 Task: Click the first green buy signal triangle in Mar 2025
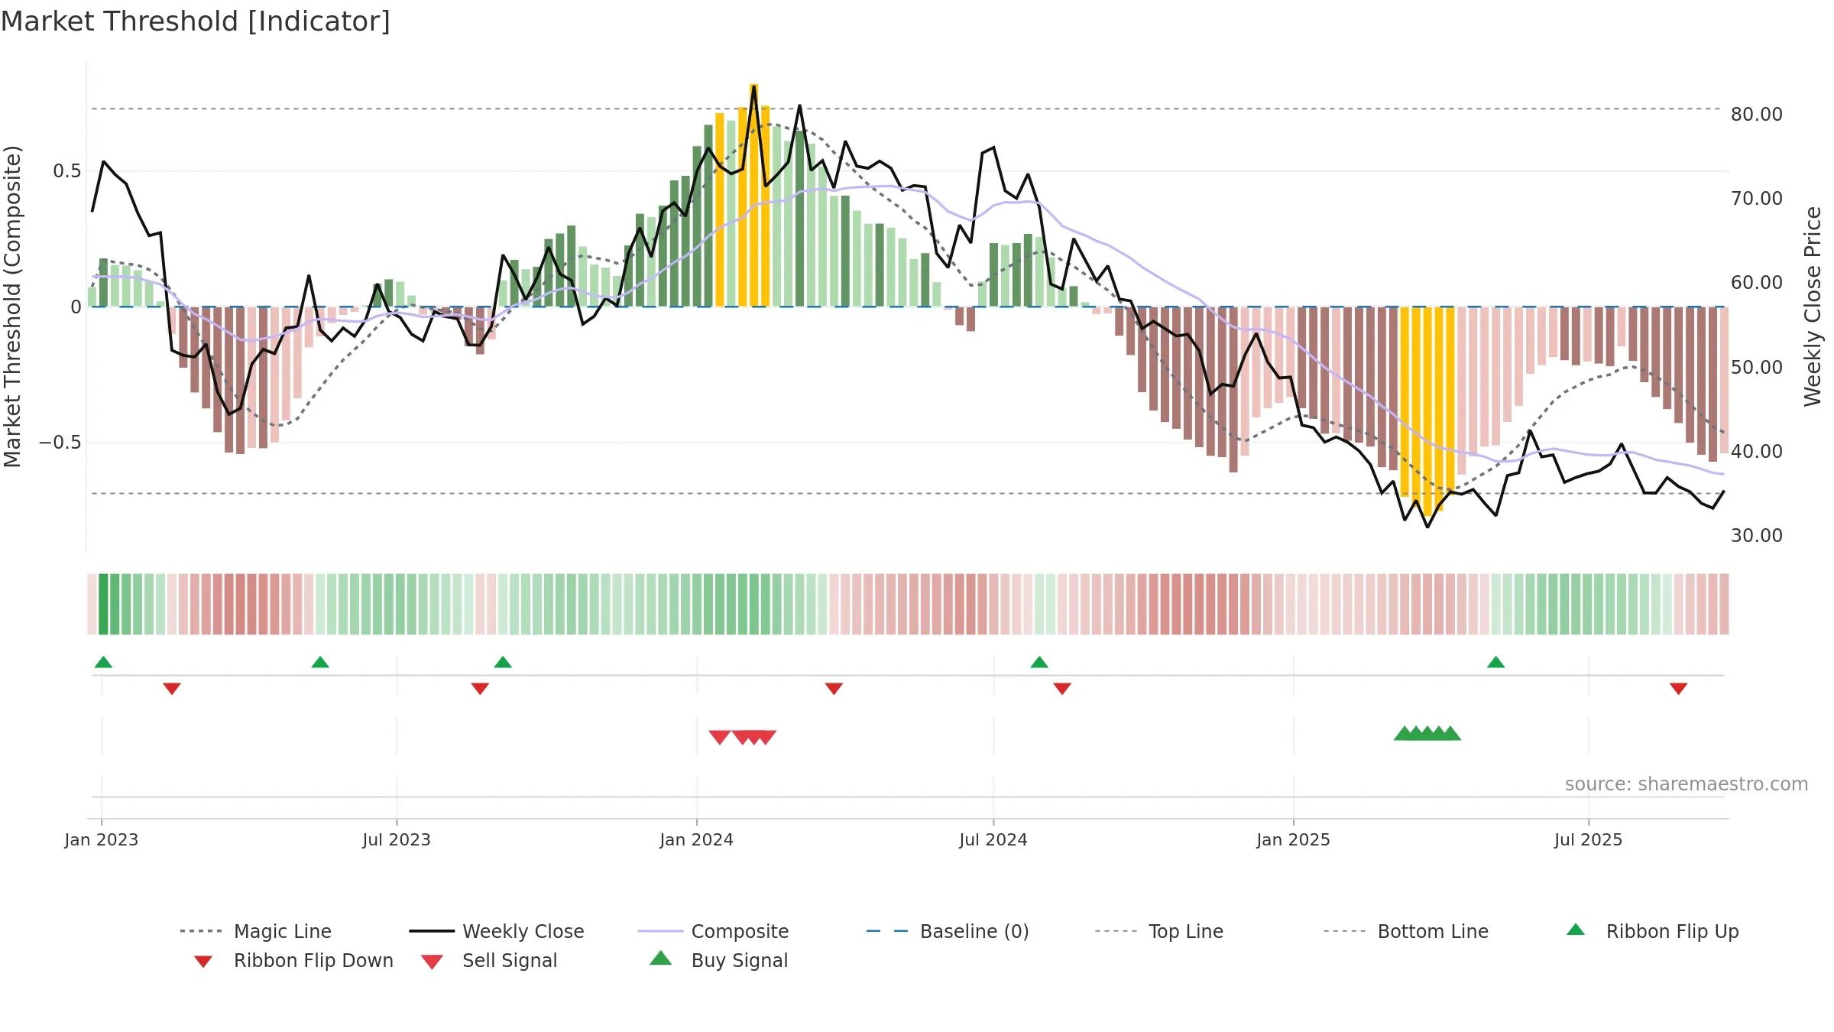point(1404,734)
